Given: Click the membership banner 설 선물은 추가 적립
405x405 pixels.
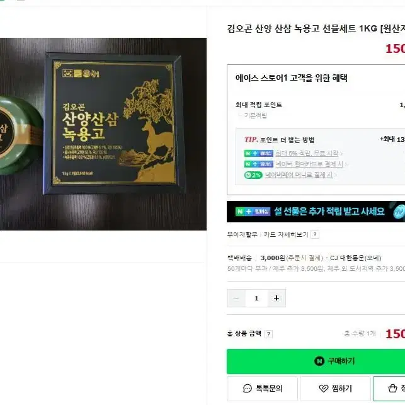Looking at the screenshot, I should [x=316, y=212].
